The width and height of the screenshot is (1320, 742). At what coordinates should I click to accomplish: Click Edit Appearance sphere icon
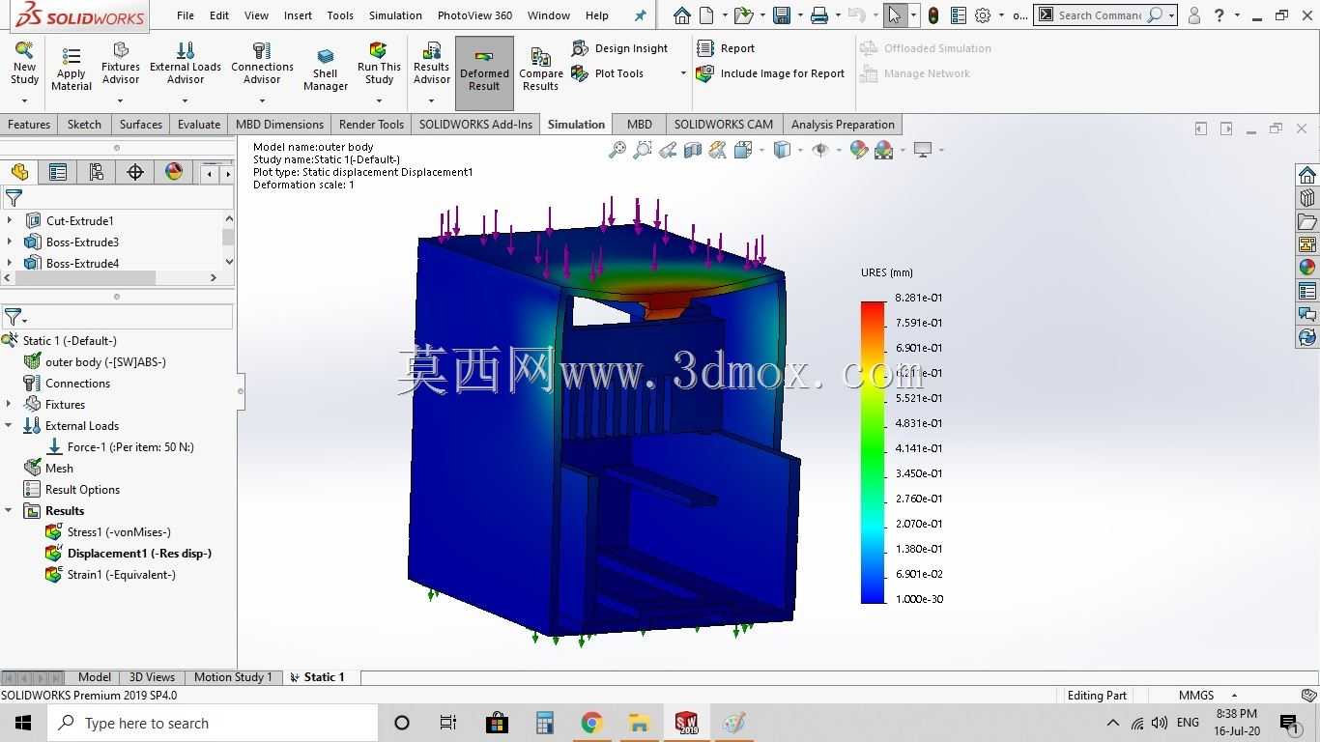click(858, 150)
